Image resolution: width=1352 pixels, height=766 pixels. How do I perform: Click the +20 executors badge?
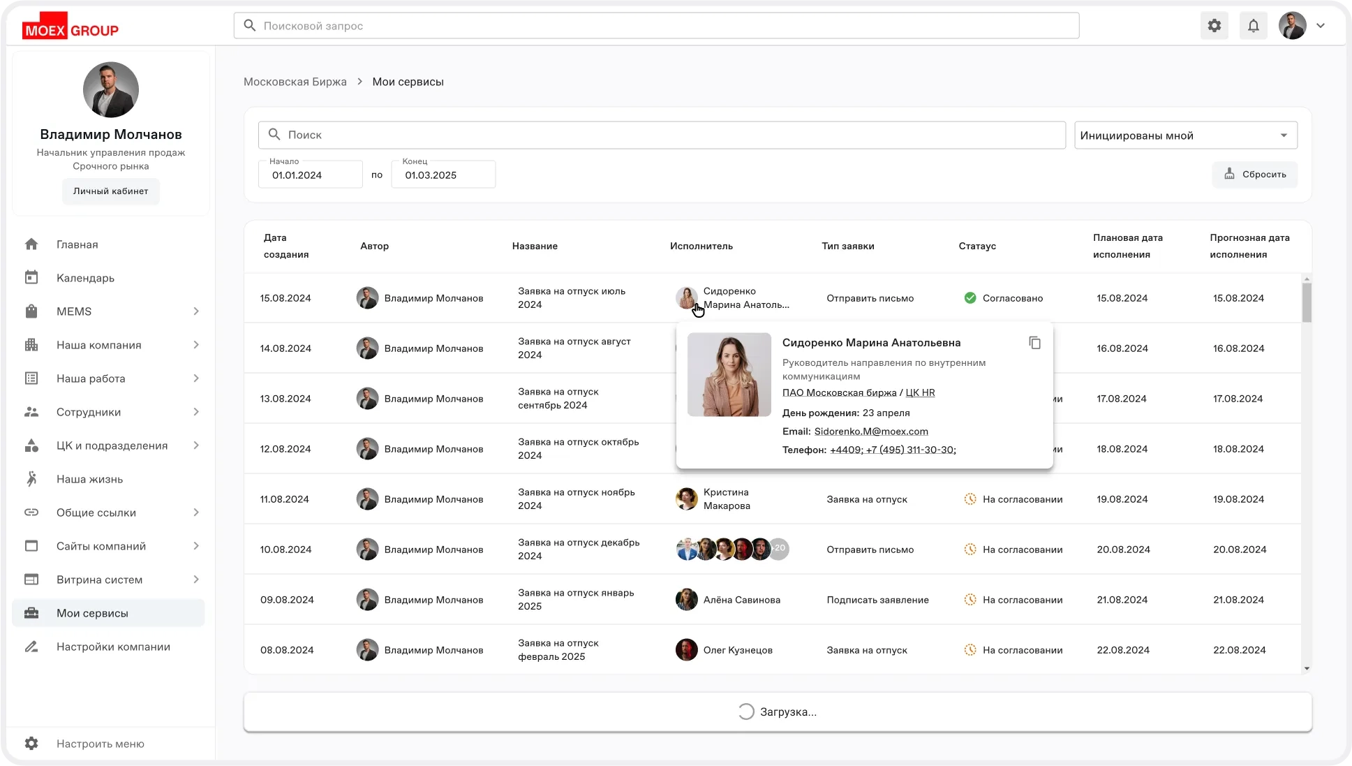(x=780, y=549)
